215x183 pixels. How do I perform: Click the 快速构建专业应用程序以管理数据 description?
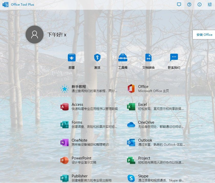click(95, 109)
